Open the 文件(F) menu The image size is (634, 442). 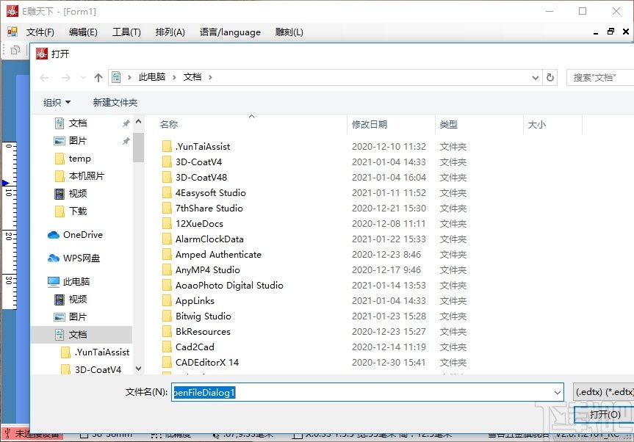[40, 32]
